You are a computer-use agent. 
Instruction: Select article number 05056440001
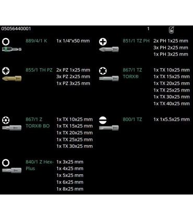[x=16, y=29]
